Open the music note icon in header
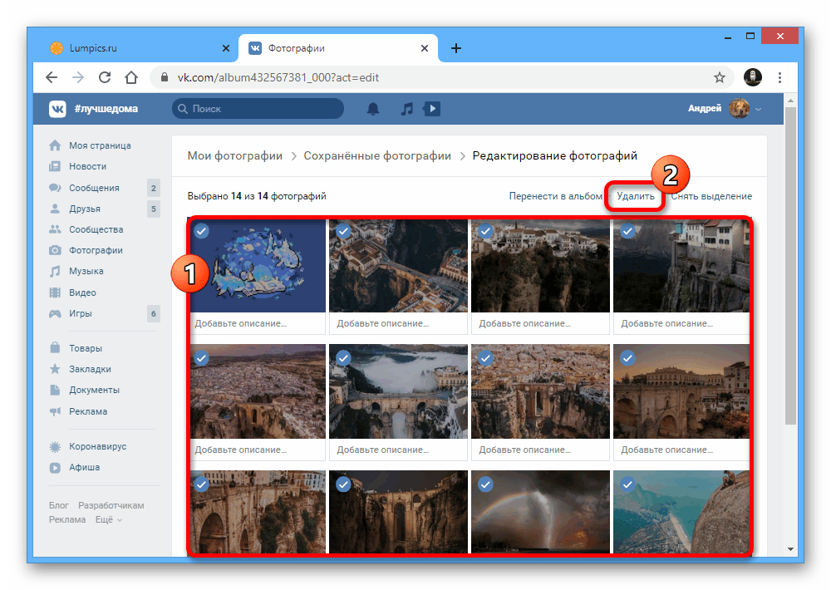Image resolution: width=831 pixels, height=590 pixels. [x=406, y=109]
